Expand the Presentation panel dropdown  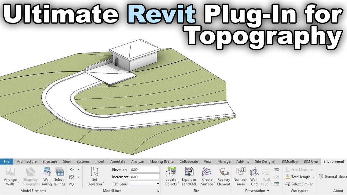pos(268,191)
